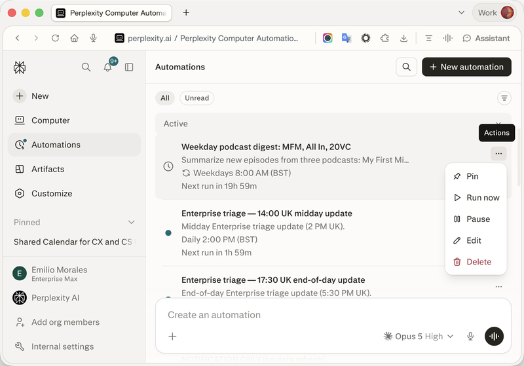524x366 pixels.
Task: Open Customize in the sidebar
Action: (x=74, y=193)
